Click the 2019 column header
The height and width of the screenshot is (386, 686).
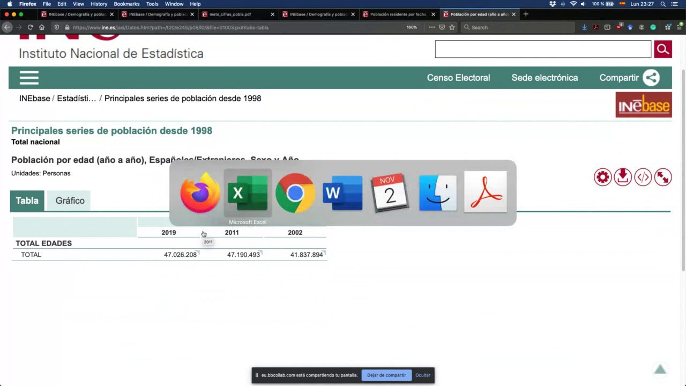169,233
